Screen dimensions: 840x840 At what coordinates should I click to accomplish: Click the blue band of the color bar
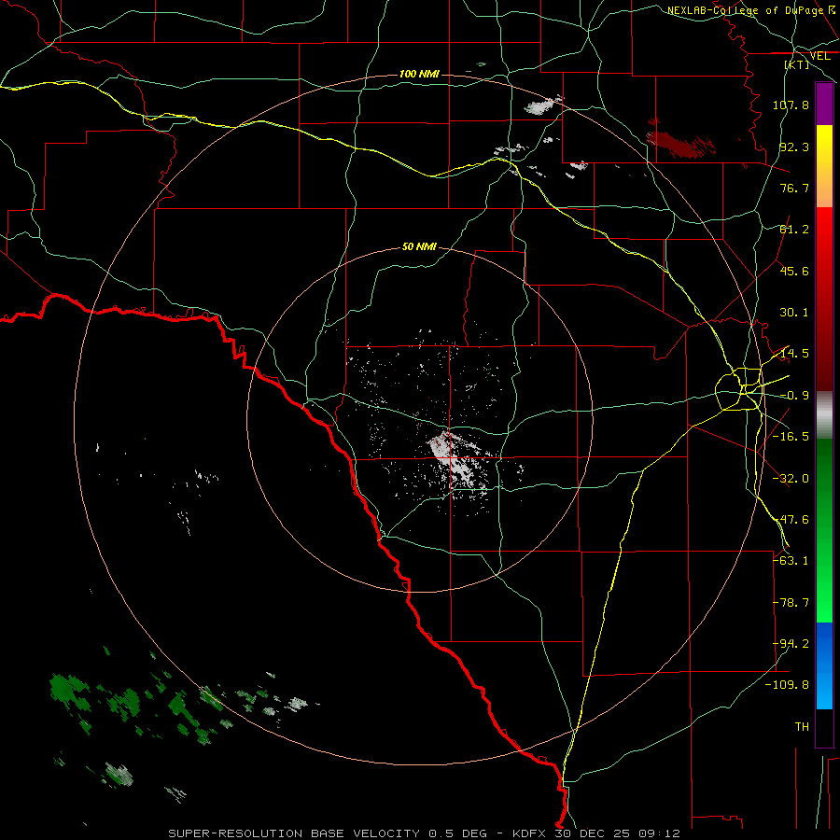(x=824, y=665)
